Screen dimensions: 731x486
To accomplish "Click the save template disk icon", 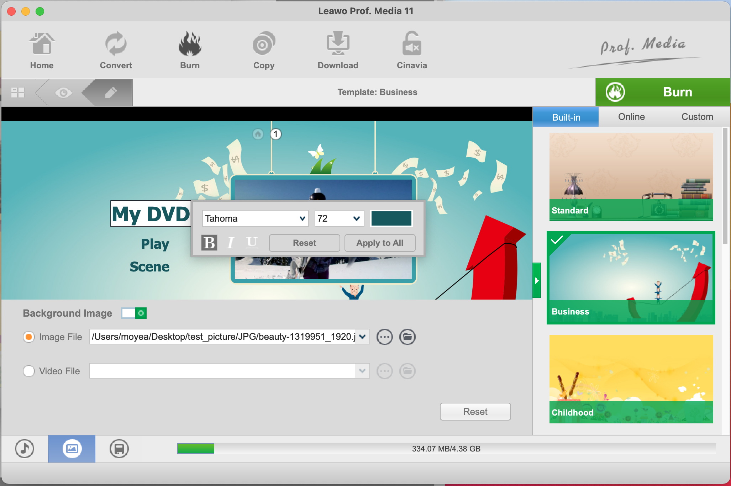I will [119, 449].
